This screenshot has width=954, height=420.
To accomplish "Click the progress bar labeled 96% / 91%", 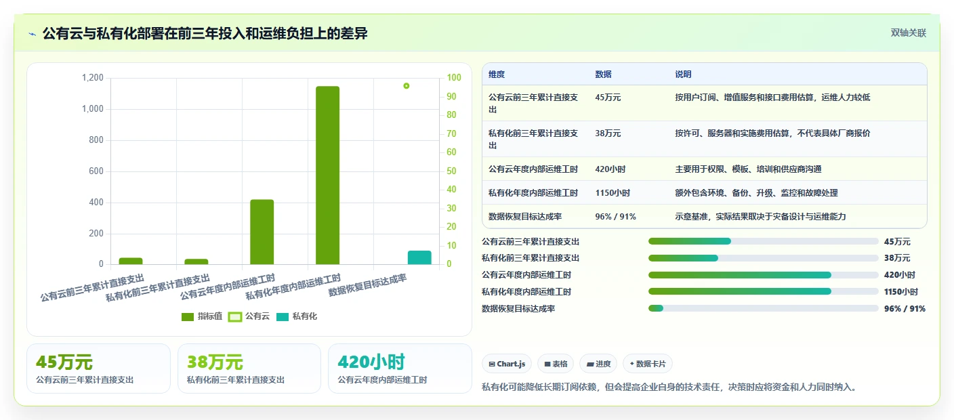I will coord(763,309).
